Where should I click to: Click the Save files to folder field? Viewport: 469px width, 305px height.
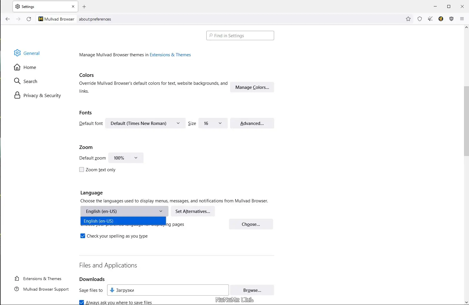pos(168,290)
